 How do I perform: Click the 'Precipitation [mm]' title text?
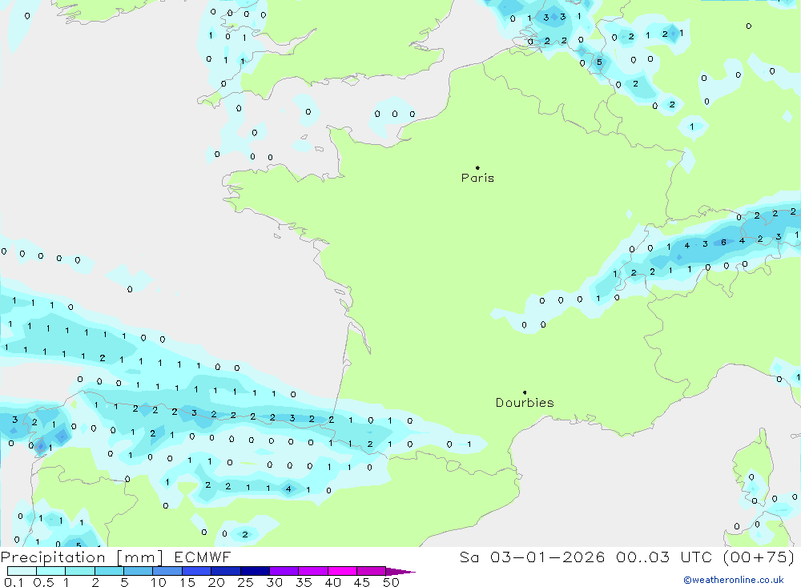point(82,557)
